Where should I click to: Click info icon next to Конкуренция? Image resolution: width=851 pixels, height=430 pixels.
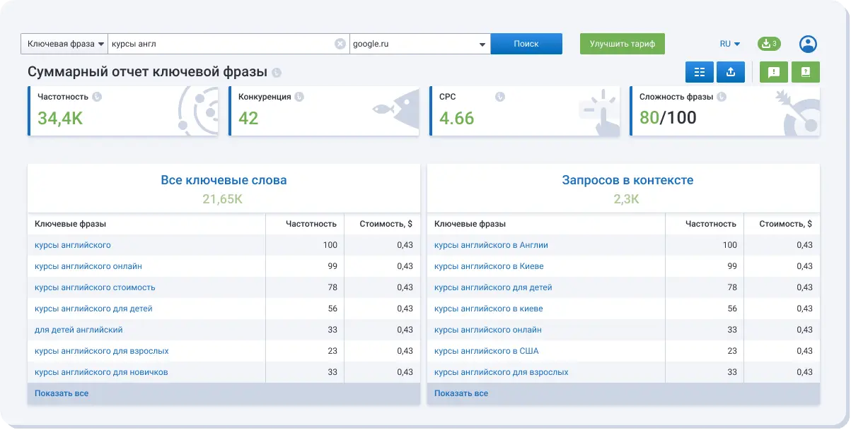click(x=299, y=97)
